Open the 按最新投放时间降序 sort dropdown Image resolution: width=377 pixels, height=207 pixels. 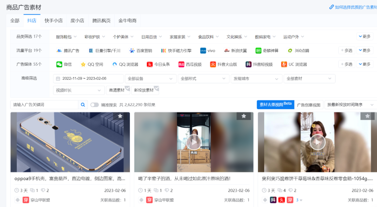pos(351,105)
